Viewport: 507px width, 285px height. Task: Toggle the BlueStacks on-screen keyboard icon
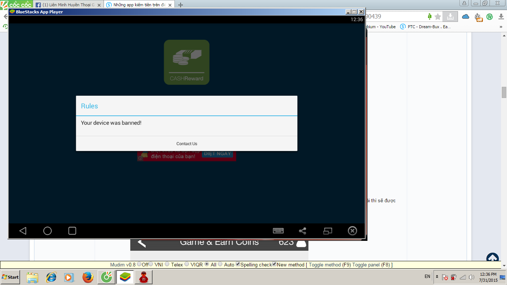tap(278, 231)
